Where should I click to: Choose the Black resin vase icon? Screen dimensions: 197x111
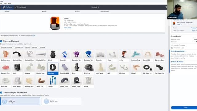[x=53, y=54]
